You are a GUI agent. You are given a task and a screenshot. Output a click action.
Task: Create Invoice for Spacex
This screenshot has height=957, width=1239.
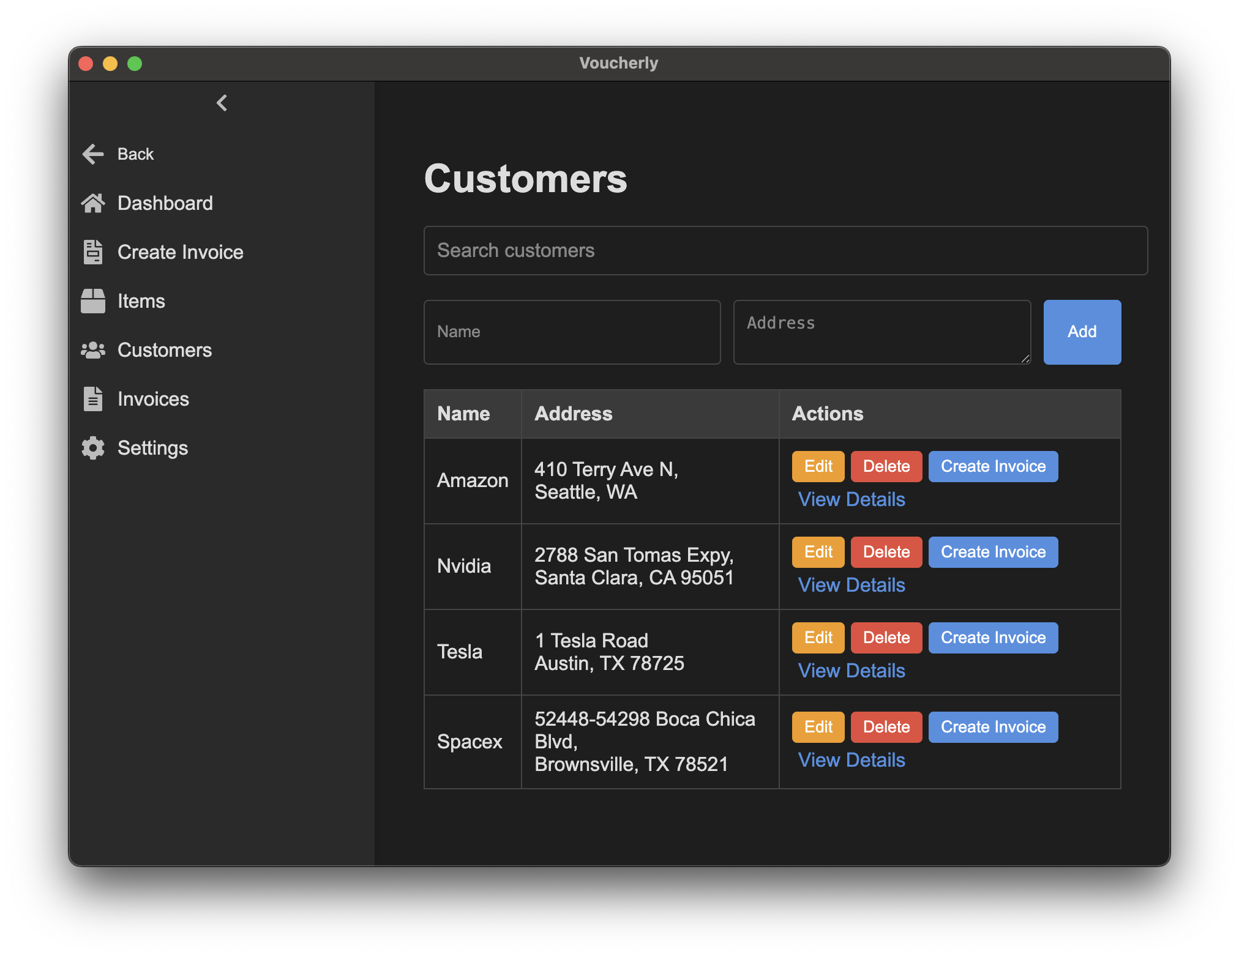point(993,728)
